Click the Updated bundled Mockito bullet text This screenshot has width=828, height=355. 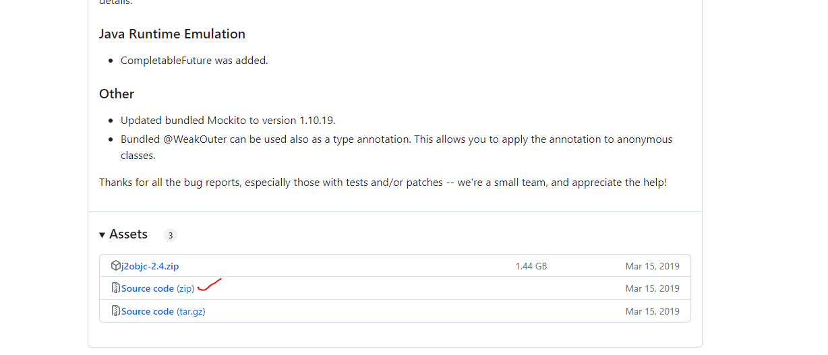coord(228,121)
